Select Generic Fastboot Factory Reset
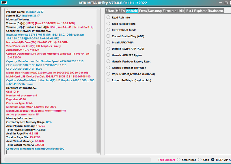Viewport: 231px width, 164px height. point(109,61)
